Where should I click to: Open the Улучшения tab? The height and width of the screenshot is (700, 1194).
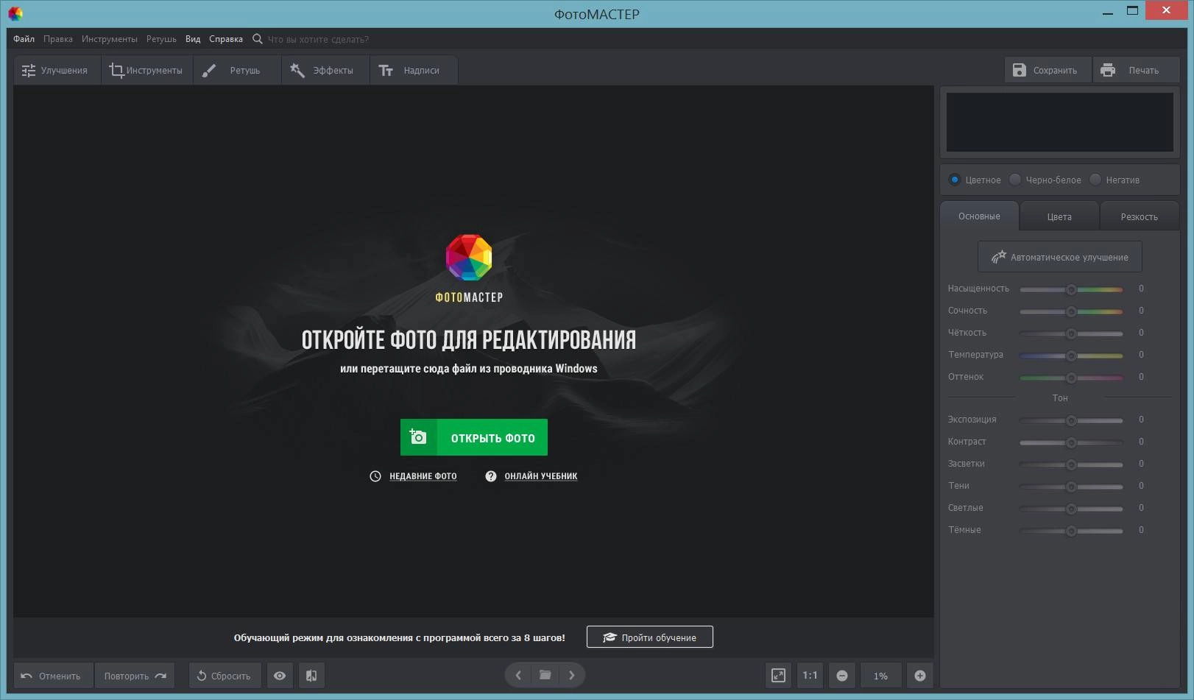57,70
